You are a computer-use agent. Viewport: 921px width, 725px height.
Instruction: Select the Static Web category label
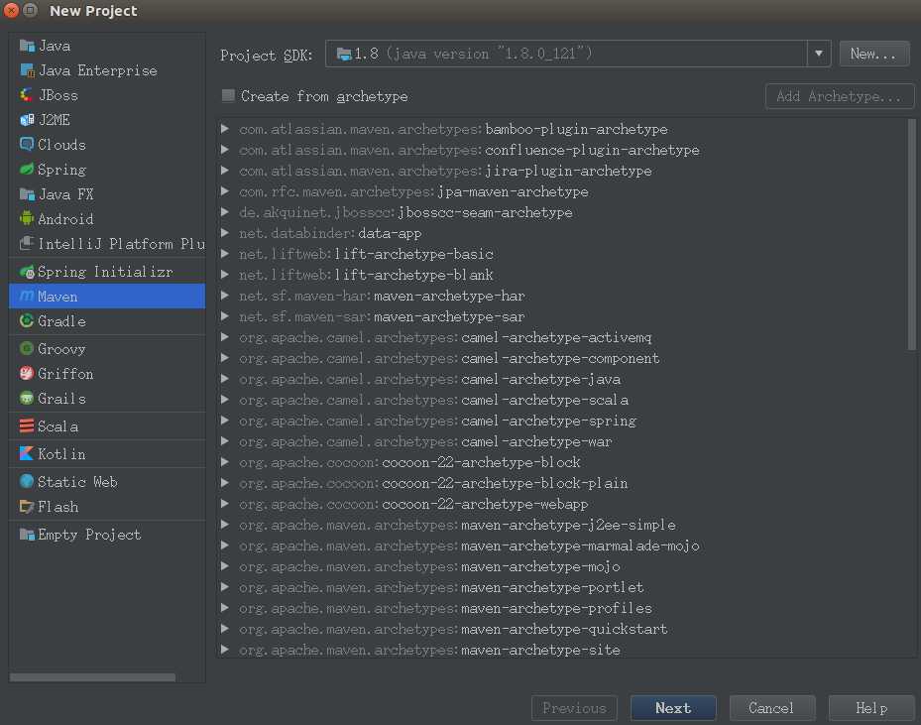click(x=77, y=482)
